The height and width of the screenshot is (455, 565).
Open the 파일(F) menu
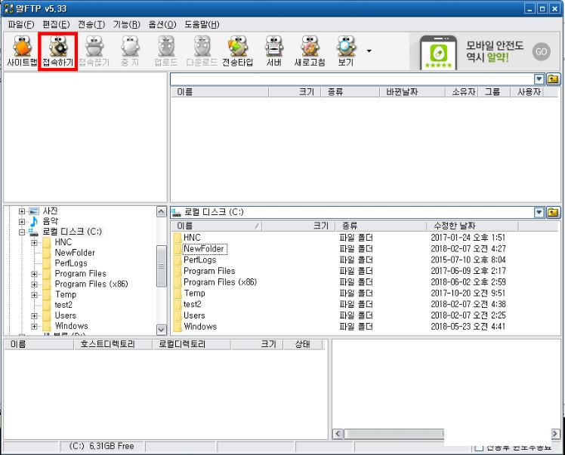click(x=20, y=24)
